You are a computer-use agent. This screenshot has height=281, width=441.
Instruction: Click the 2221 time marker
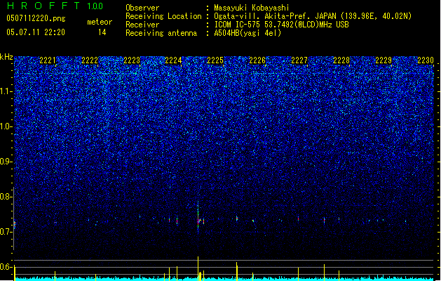tap(48, 60)
